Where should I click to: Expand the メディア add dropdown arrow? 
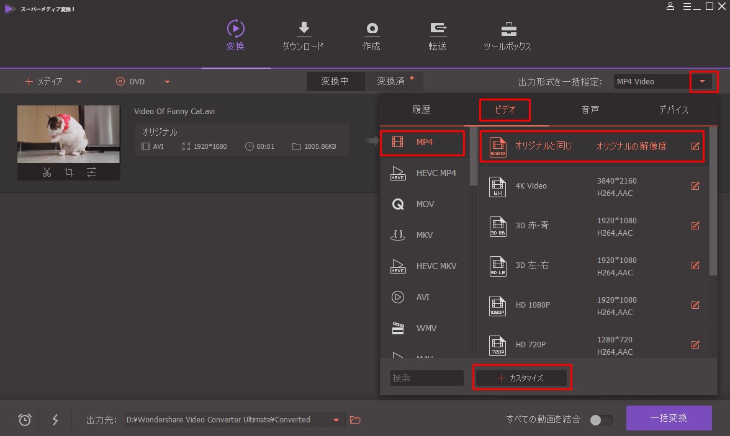coord(79,82)
